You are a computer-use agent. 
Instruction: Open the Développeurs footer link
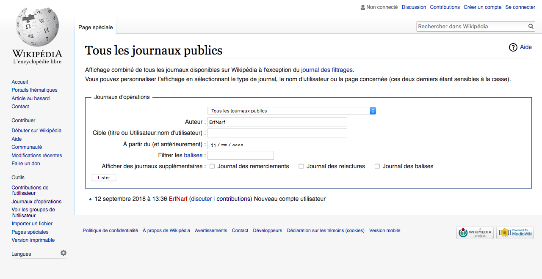point(268,230)
